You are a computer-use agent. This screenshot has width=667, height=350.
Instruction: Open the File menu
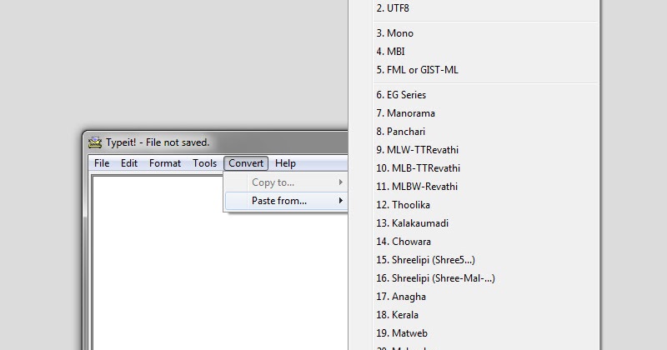click(x=102, y=163)
